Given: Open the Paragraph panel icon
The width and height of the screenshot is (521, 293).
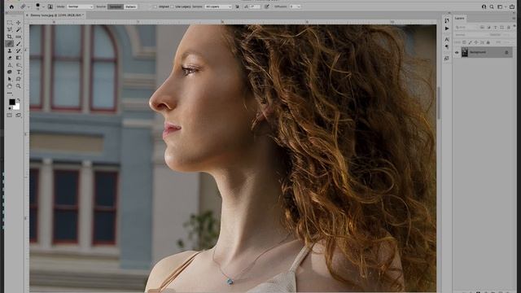Looking at the screenshot, I should (x=447, y=47).
